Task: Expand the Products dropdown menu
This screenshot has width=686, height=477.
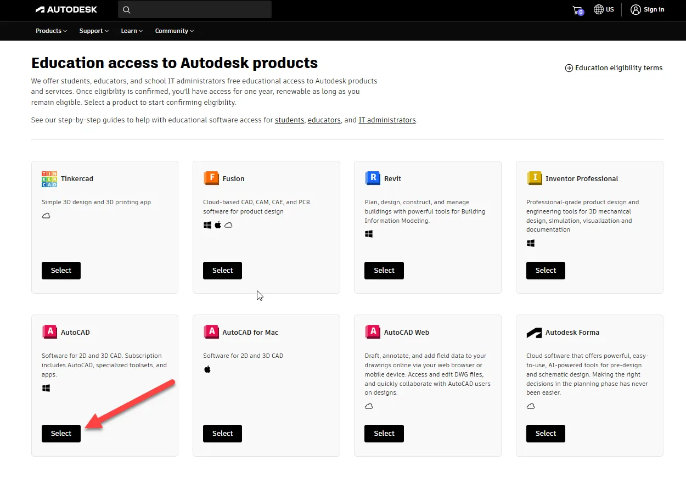Action: (x=51, y=31)
